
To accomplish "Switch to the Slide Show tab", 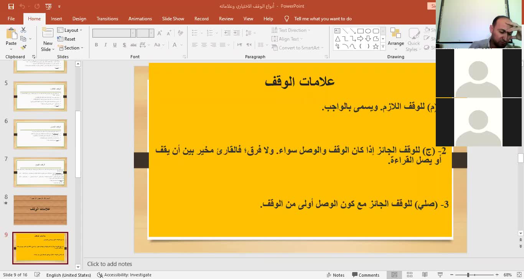I will [173, 18].
